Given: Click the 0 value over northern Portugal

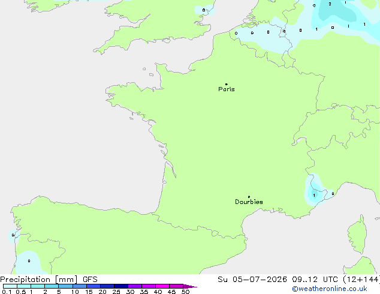Looking at the screenshot, I should (x=29, y=261).
